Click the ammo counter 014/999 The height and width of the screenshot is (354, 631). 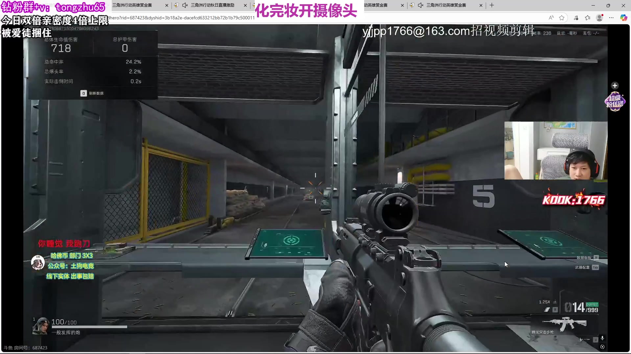581,307
